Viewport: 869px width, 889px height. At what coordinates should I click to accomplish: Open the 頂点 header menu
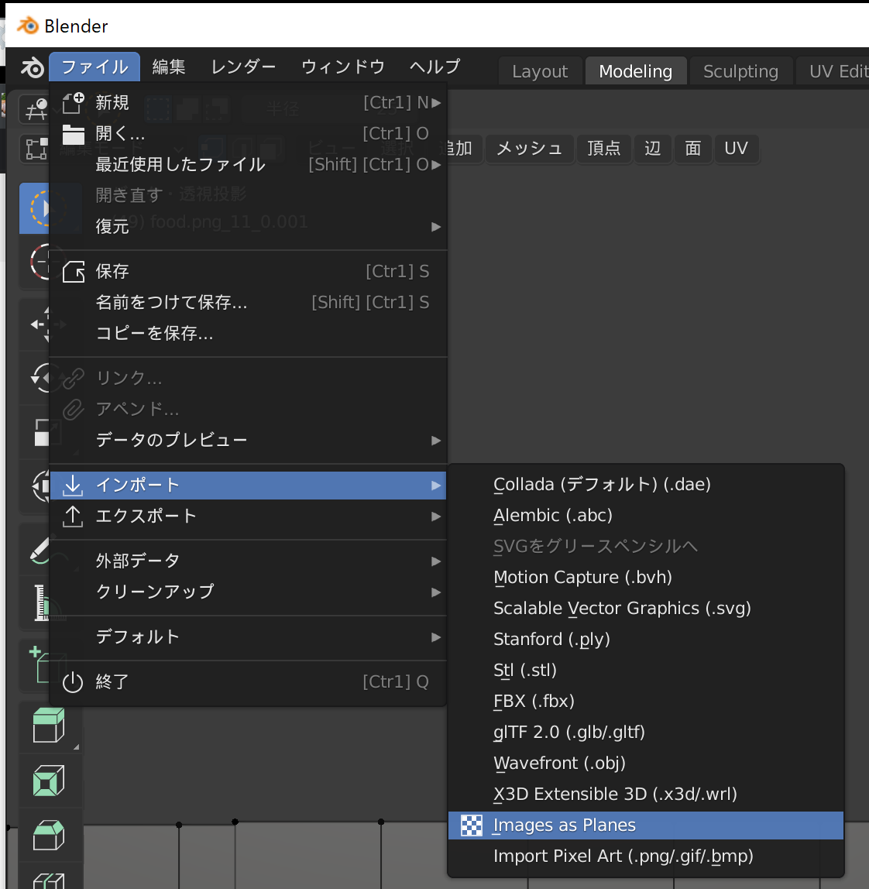[x=604, y=149]
